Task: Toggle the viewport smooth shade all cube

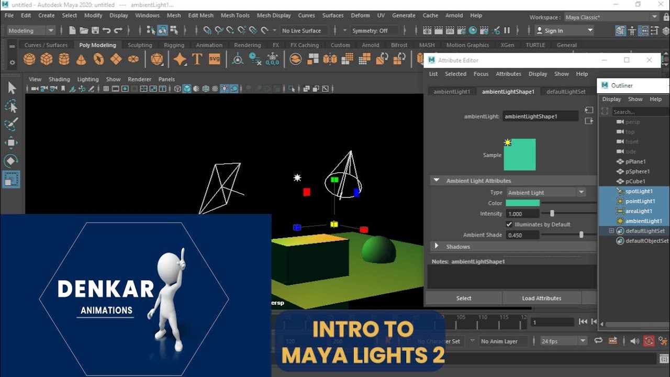Action: pos(187,88)
